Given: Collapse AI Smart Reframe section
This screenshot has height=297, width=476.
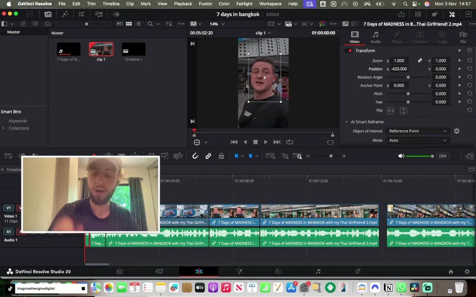Looking at the screenshot, I should [x=346, y=122].
